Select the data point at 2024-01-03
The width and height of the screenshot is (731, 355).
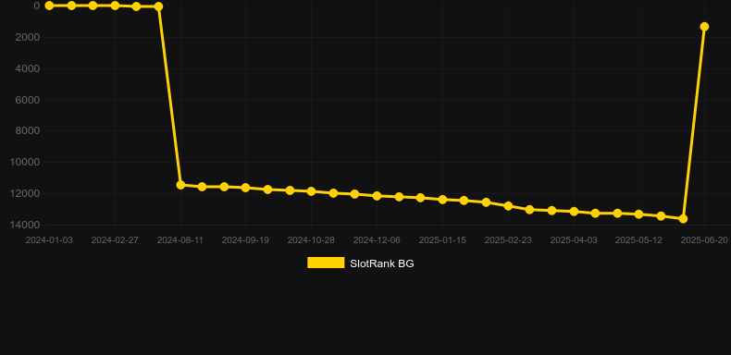tap(49, 6)
